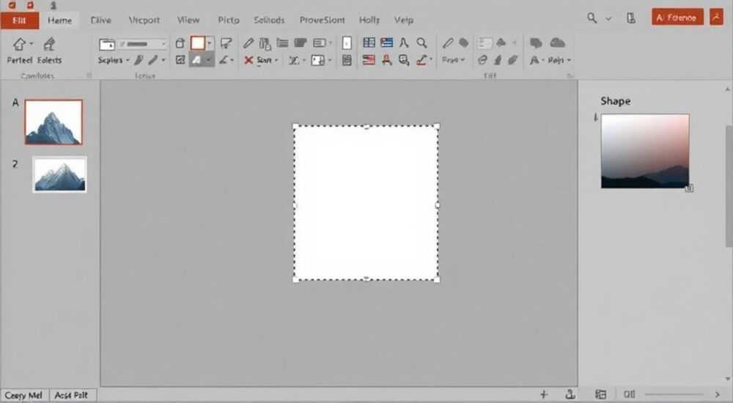Click the status bar layout view icon
This screenshot has width=733, height=403.
pos(601,395)
